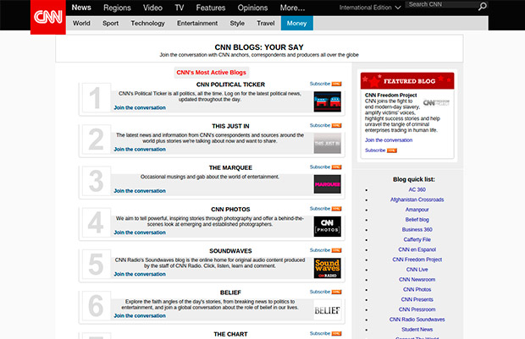Go to the Sport section
525x339 pixels.
coord(110,23)
